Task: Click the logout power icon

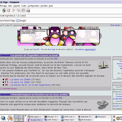Action: click(x=114, y=120)
